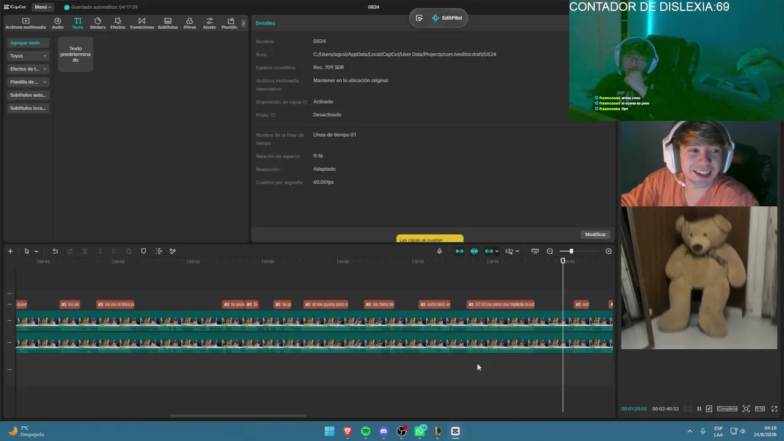Zoom out the timeline
Screen dimensions: 784x441
click(x=549, y=251)
